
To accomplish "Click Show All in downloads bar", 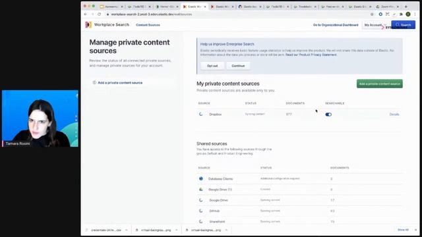I will click(x=403, y=230).
